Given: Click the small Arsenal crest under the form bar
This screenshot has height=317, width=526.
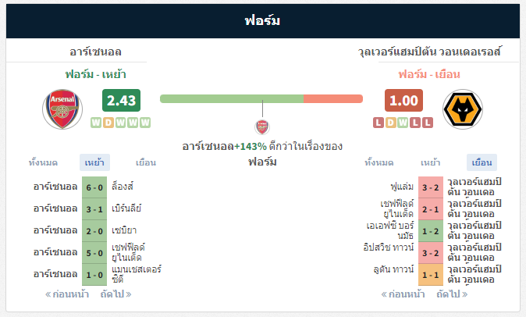Looking at the screenshot, I should pos(262,127).
